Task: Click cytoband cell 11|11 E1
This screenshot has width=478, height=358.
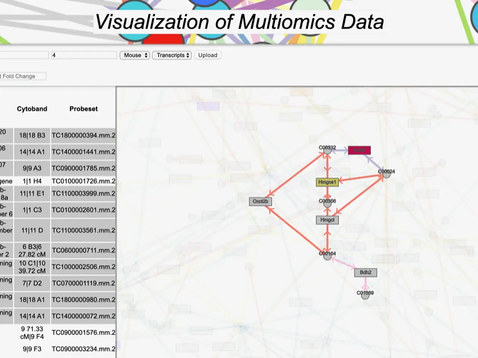Action: tap(32, 194)
